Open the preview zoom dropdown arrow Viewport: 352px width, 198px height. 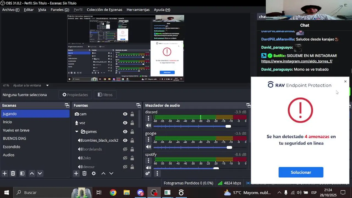47,86
